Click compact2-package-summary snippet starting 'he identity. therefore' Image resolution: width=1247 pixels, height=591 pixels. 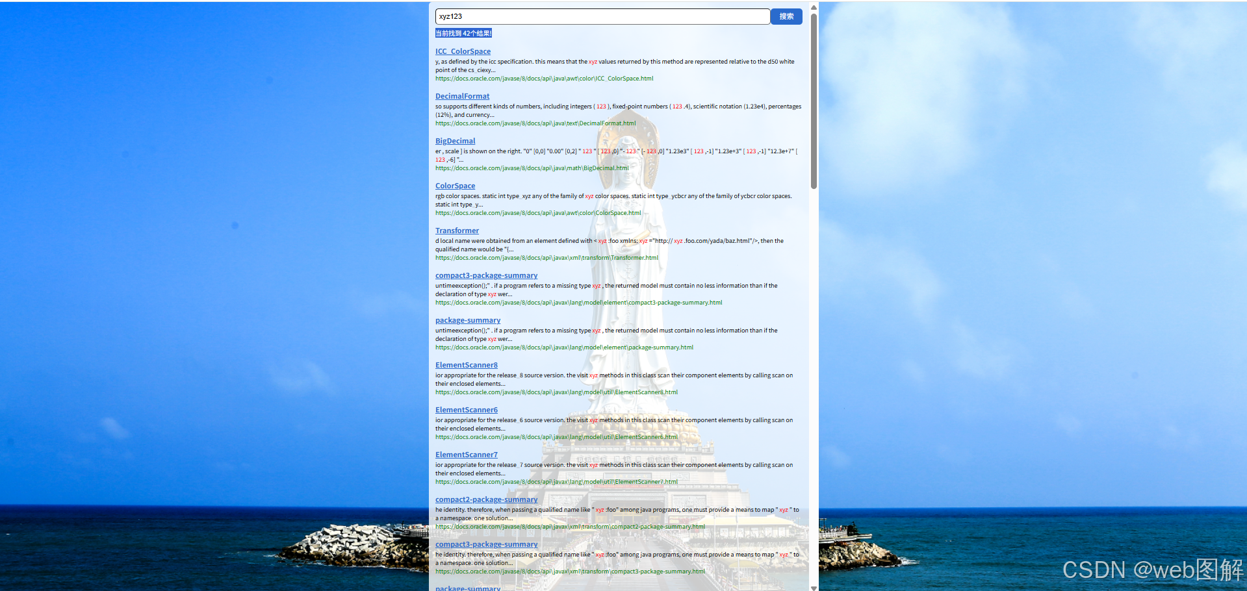pos(617,514)
